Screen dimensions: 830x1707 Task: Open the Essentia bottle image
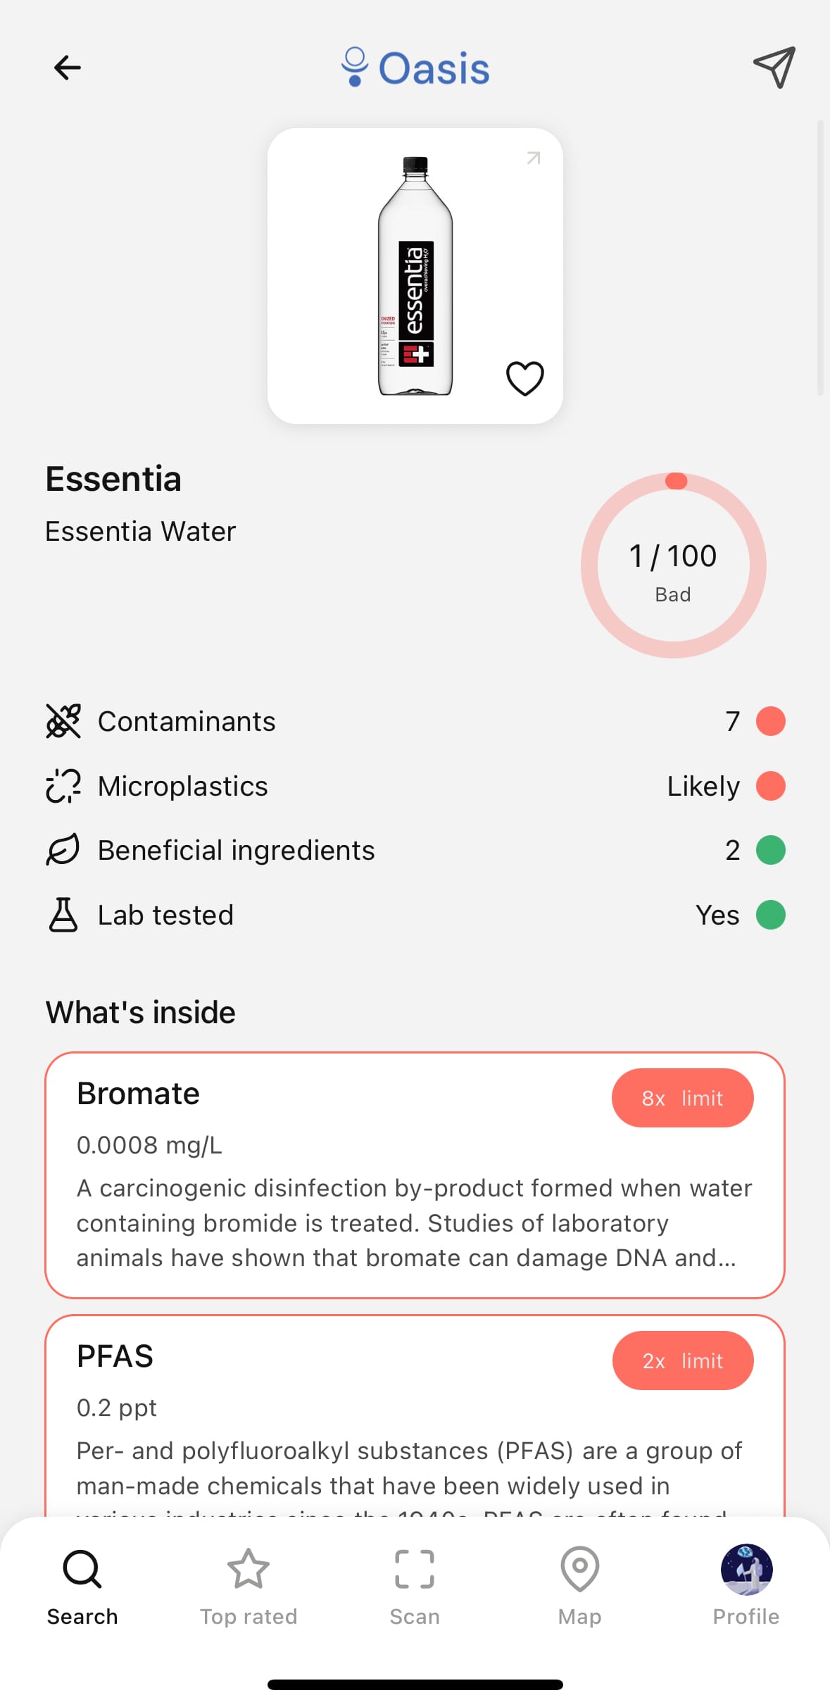click(415, 275)
